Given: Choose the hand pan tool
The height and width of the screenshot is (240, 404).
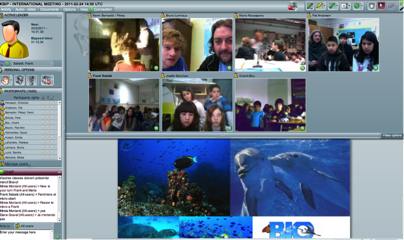Looking at the screenshot, I should click(371, 6).
